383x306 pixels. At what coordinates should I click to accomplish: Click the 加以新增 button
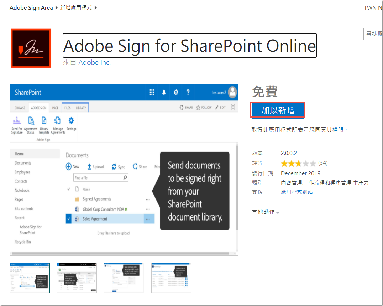tap(278, 110)
